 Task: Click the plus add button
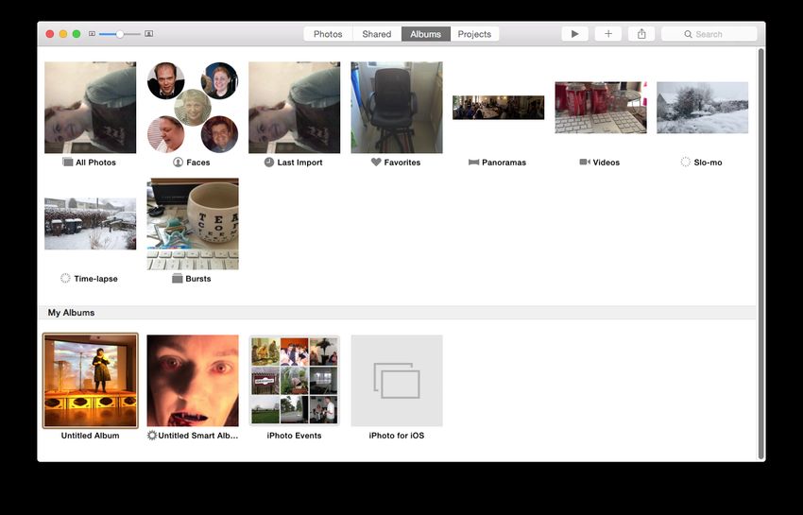tap(607, 34)
